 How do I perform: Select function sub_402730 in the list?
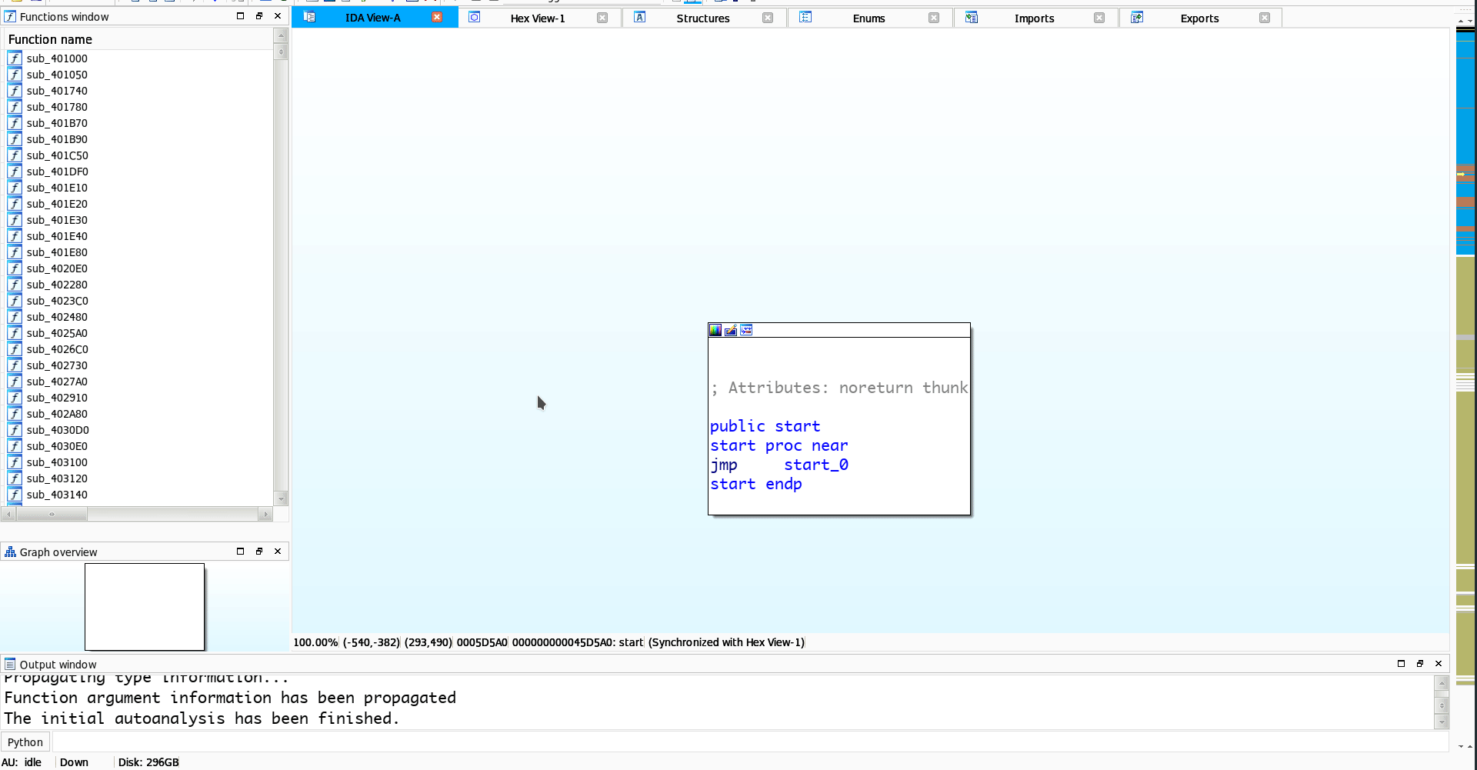138,365
